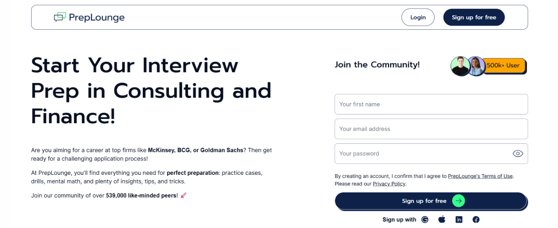Sign up with Apple icon
This screenshot has height=228, width=558.
point(442,219)
